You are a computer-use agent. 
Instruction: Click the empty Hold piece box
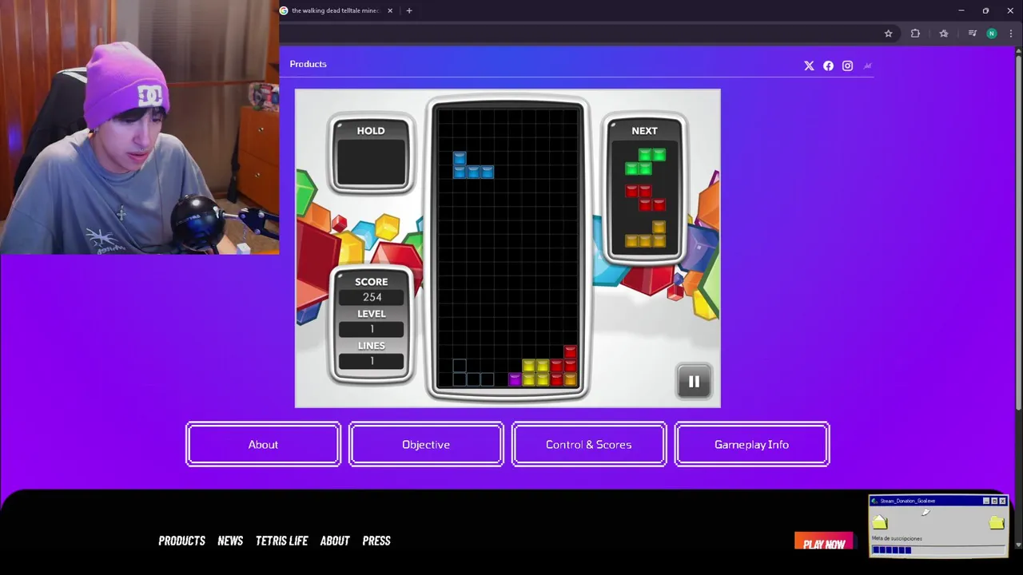click(x=371, y=163)
